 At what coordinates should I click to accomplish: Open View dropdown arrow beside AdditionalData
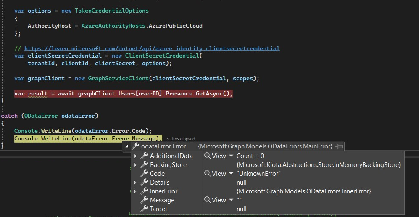click(231, 156)
